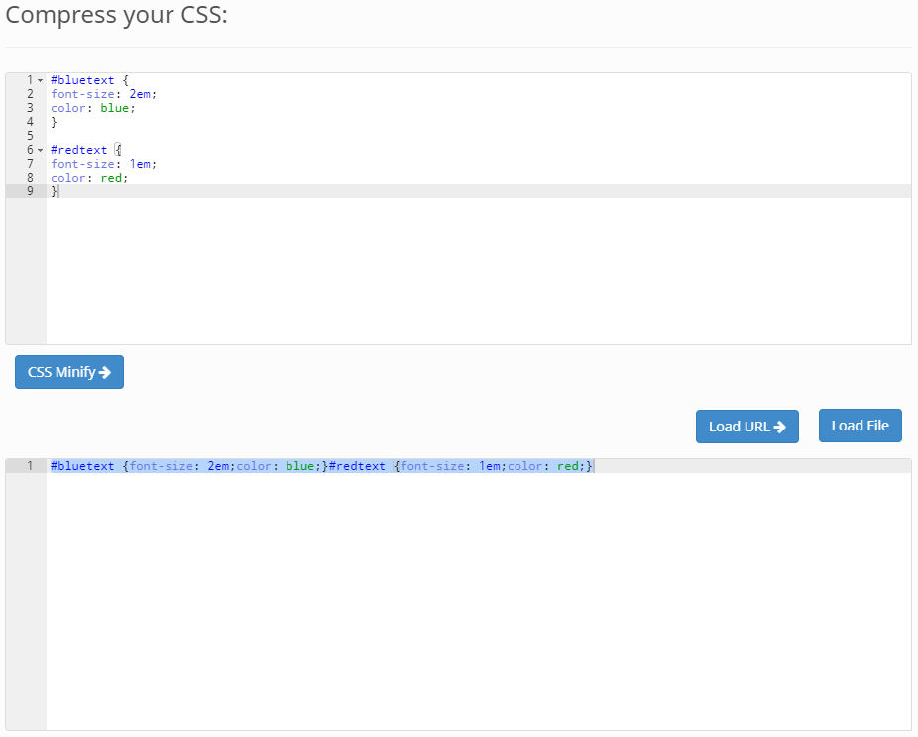Place cursor on the #redtext selector text
918x737 pixels.
point(78,150)
